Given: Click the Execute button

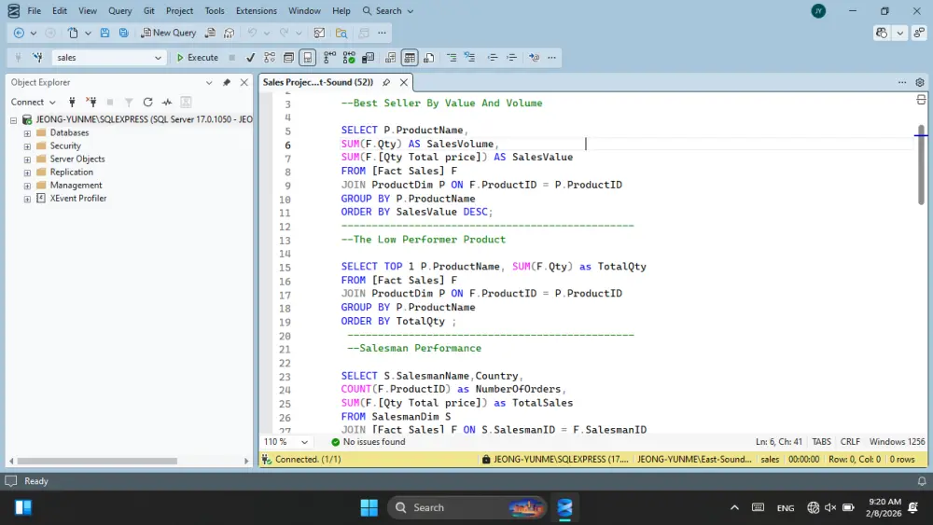Looking at the screenshot, I should click(x=198, y=58).
